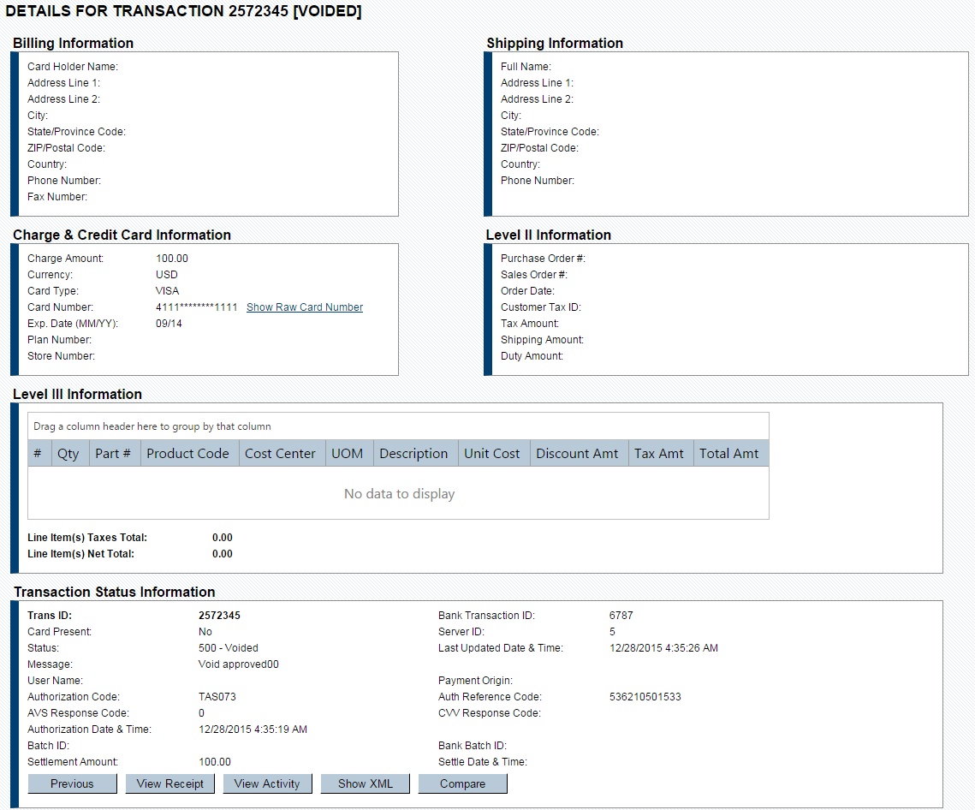Click the masked card number value
Image resolution: width=975 pixels, height=810 pixels.
point(196,307)
